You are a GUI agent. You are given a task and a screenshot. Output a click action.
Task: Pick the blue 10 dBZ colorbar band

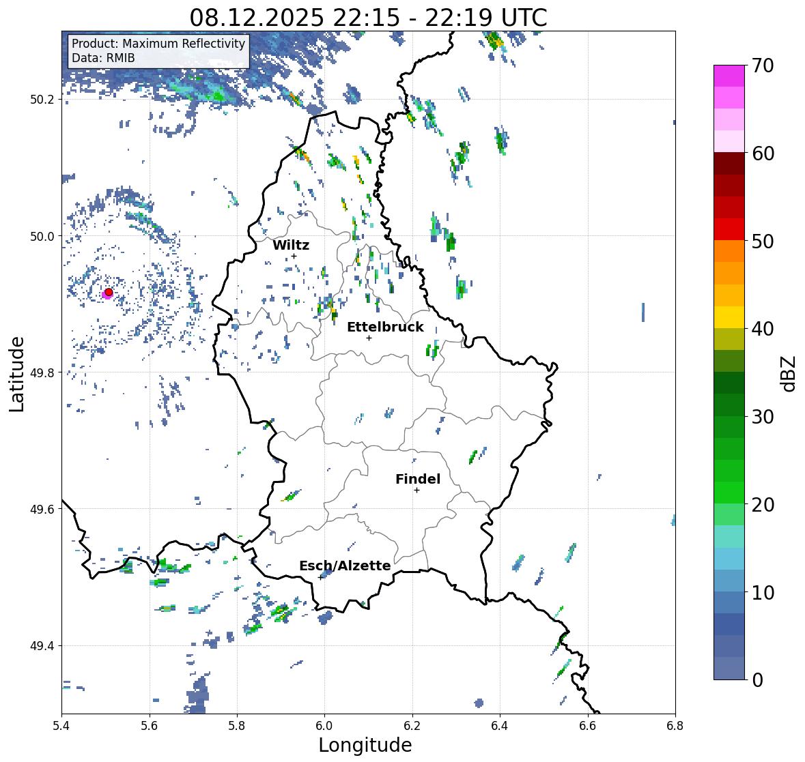pyautogui.click(x=729, y=602)
